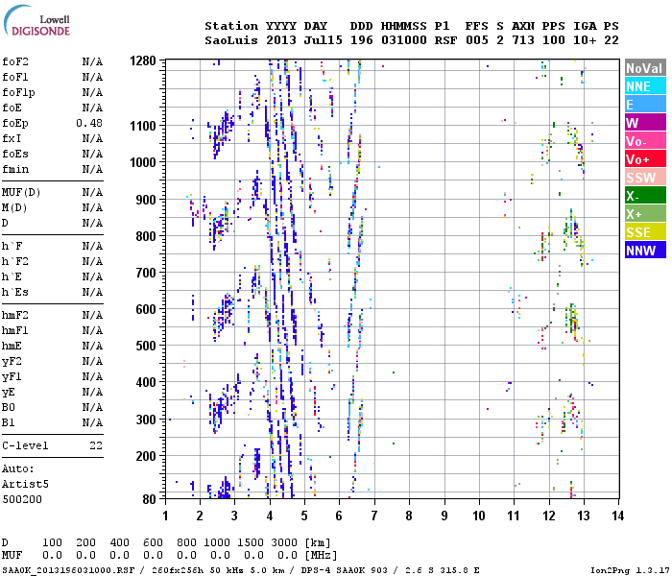672x576 pixels.
Task: Click the foF1p parameter label
Action: pyautogui.click(x=18, y=93)
